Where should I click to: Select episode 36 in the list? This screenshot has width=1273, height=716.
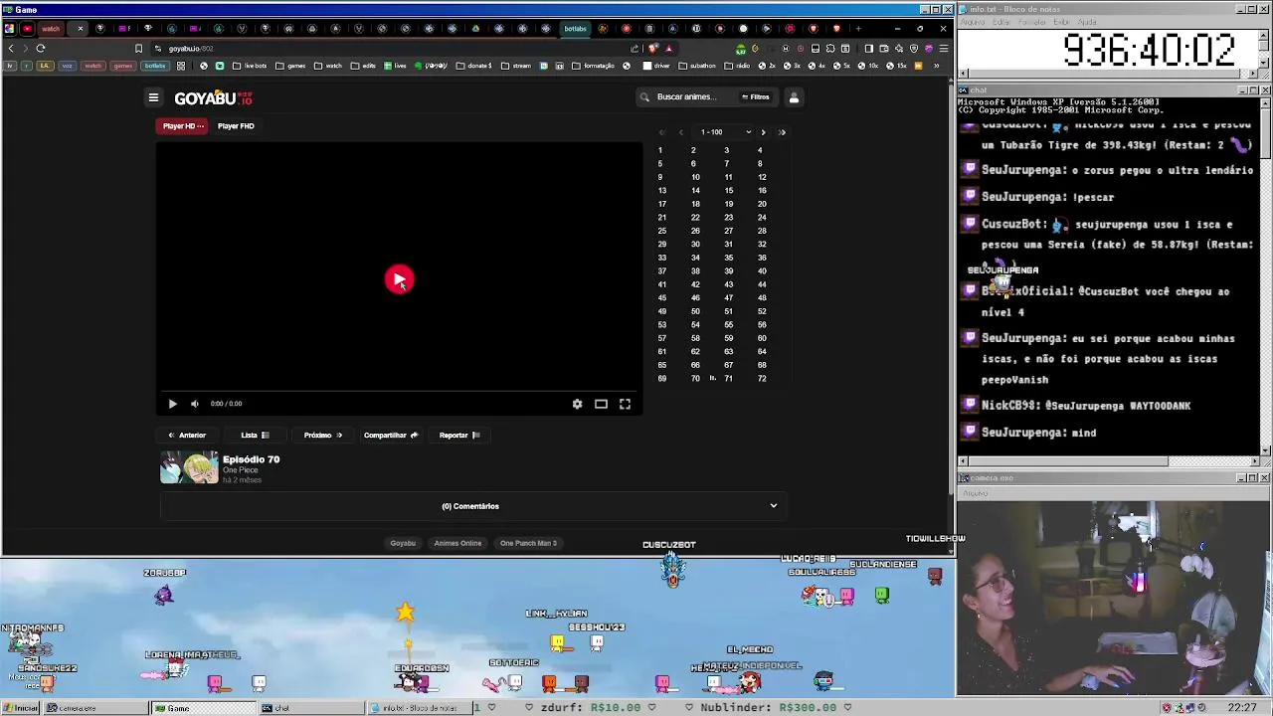click(762, 258)
